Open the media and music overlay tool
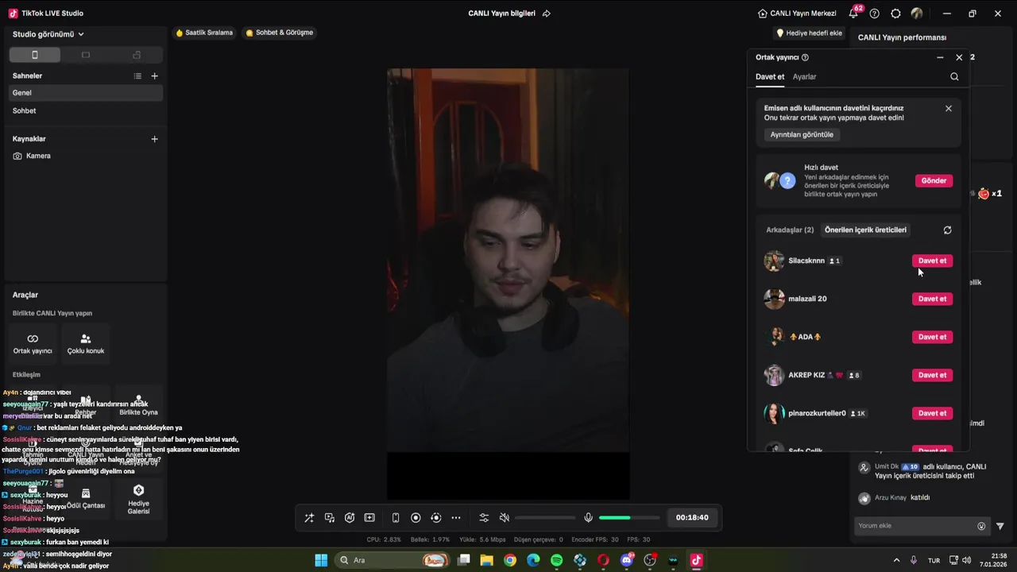Viewport: 1017px width, 572px height. coord(330,518)
